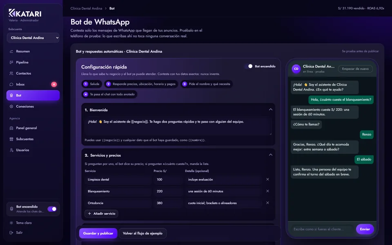Open the Clínica Dental Andina subcuenta dropdown
This screenshot has height=245, width=392.
(33, 38)
